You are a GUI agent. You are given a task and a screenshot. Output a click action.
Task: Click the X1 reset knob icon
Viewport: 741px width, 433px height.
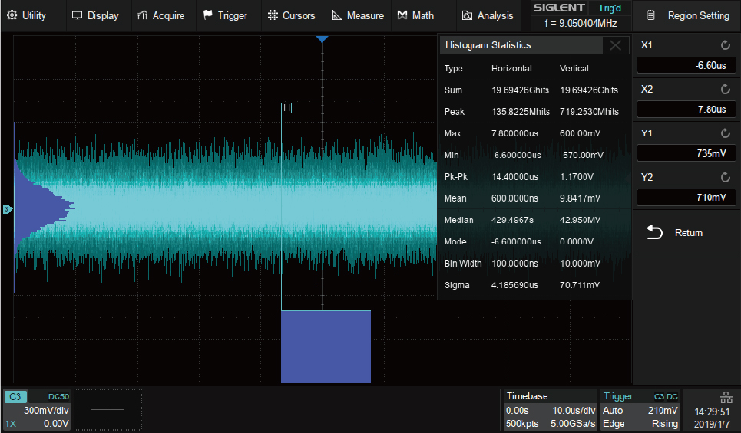coord(726,46)
